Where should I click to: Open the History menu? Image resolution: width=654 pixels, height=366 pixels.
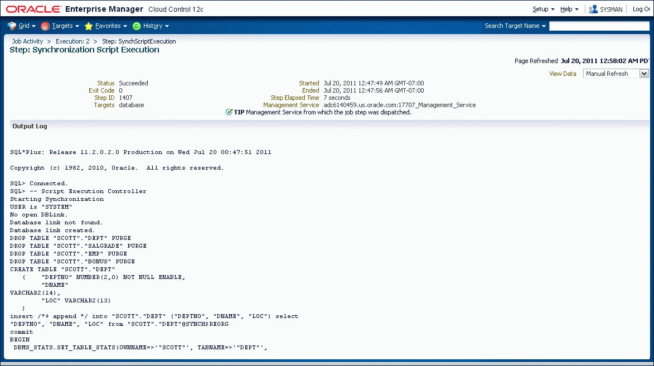tap(156, 26)
